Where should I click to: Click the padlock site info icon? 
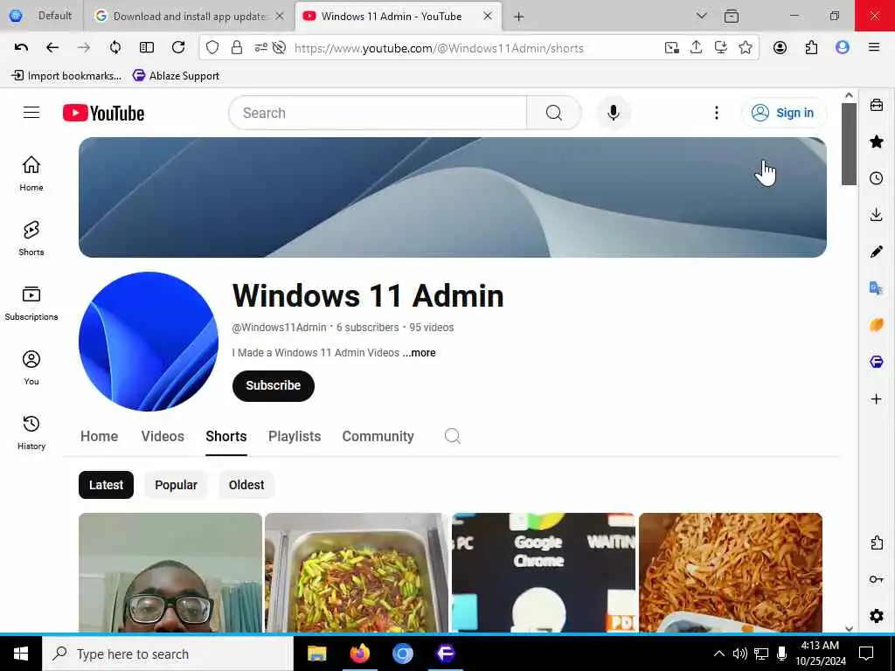point(236,47)
